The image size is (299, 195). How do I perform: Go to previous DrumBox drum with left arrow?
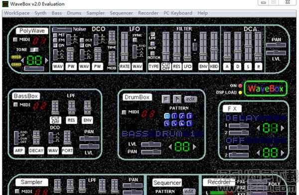coord(170,147)
